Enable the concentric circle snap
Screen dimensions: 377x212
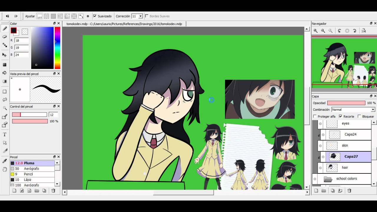pyautogui.click(x=74, y=16)
